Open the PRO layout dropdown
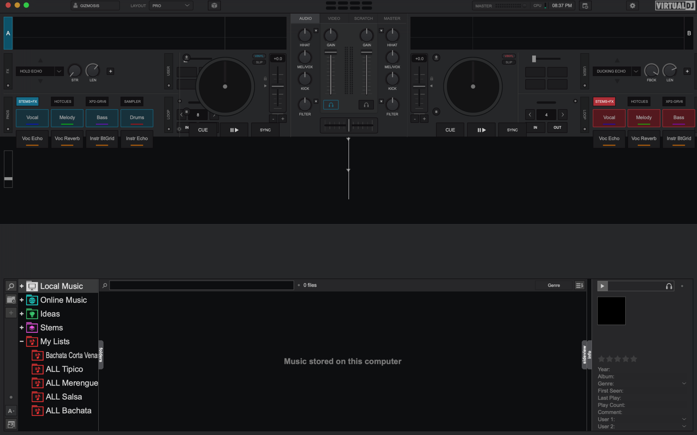This screenshot has width=697, height=435. 171,6
